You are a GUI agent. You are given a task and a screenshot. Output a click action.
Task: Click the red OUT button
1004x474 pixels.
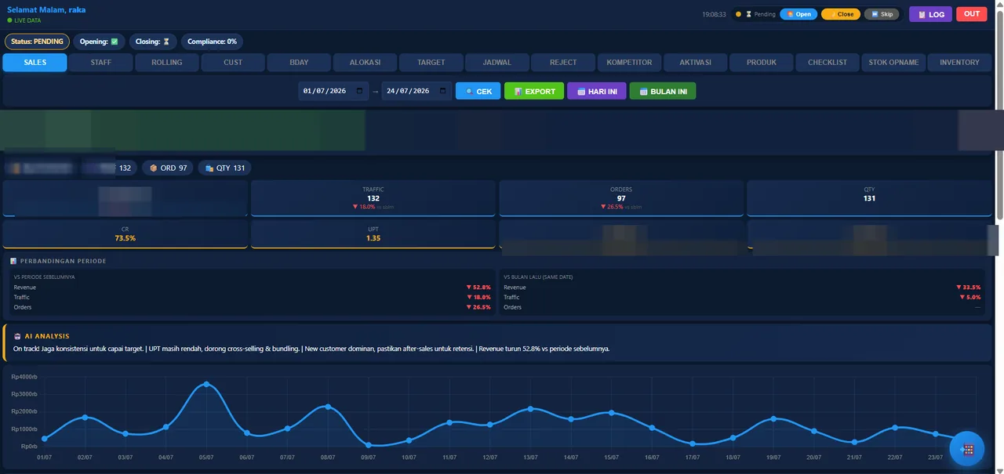point(972,14)
